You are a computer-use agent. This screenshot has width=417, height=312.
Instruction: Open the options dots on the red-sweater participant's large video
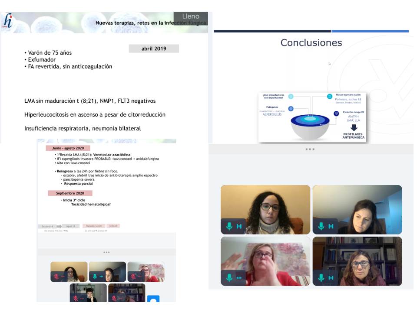point(239,277)
